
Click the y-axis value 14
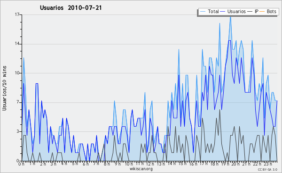[17, 44]
